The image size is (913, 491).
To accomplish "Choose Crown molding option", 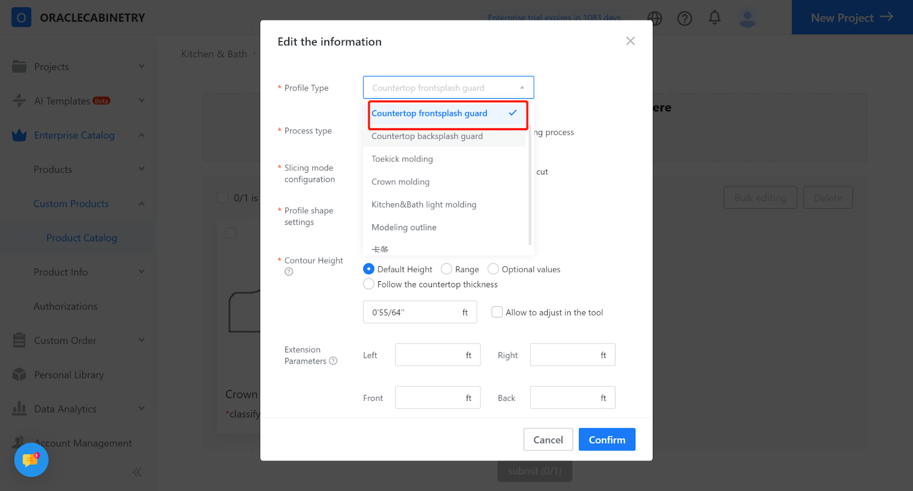I will 401,182.
